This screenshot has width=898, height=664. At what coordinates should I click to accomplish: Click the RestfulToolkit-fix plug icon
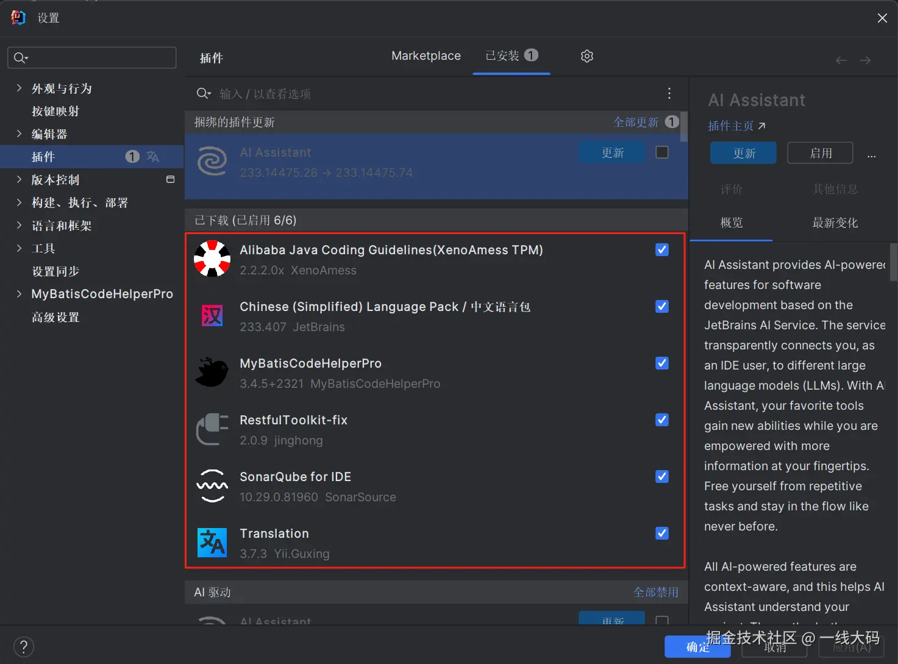(212, 429)
